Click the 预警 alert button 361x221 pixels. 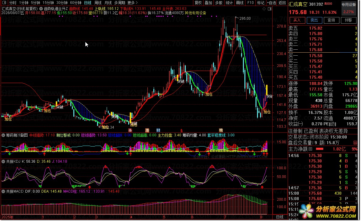(x=348, y=20)
